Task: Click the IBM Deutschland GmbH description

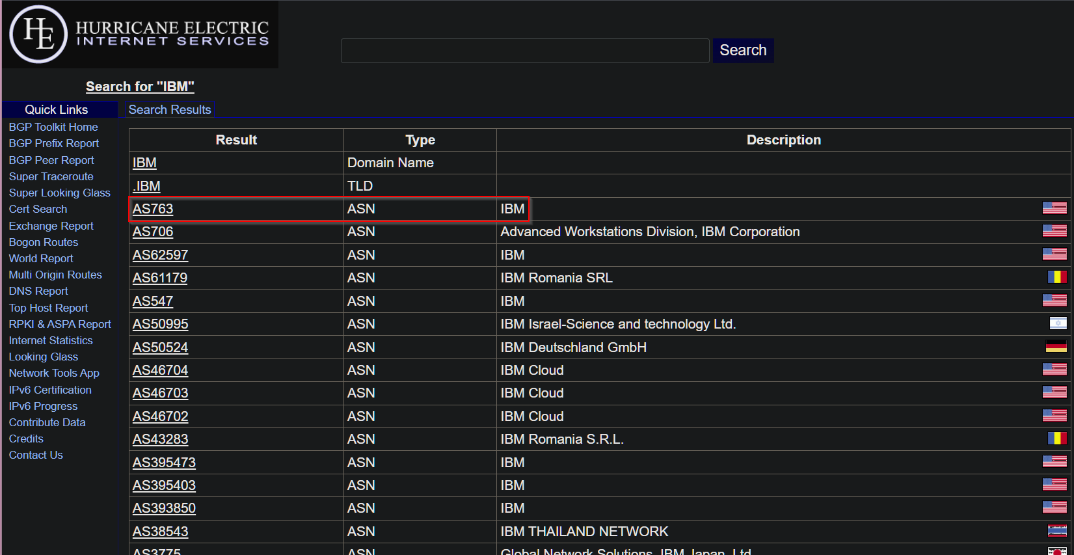Action: pos(573,347)
